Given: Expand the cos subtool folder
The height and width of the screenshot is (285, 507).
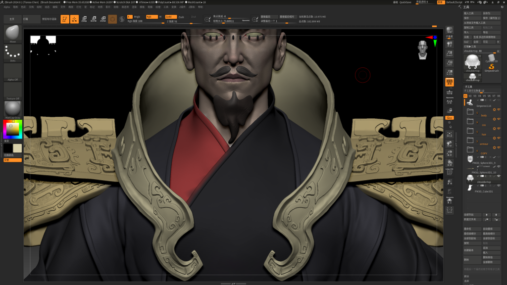Looking at the screenshot, I should [x=470, y=121].
